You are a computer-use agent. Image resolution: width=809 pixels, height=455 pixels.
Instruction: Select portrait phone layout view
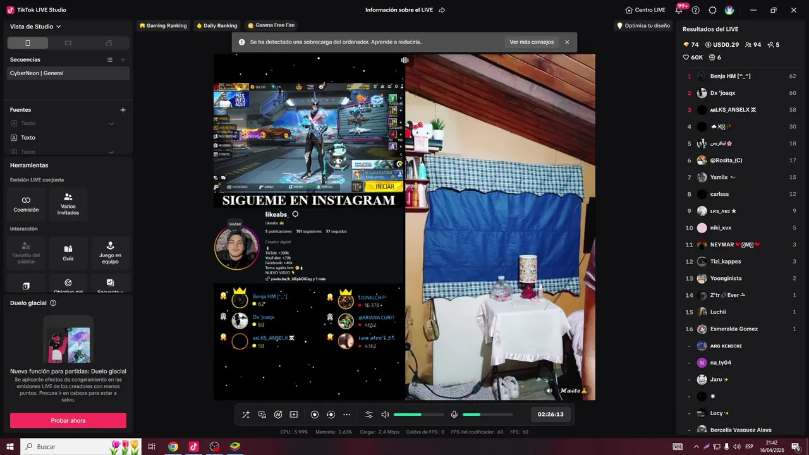[27, 43]
